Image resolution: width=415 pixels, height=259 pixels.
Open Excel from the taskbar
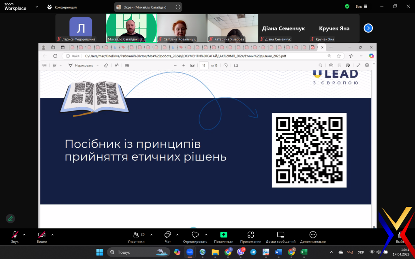(304, 252)
